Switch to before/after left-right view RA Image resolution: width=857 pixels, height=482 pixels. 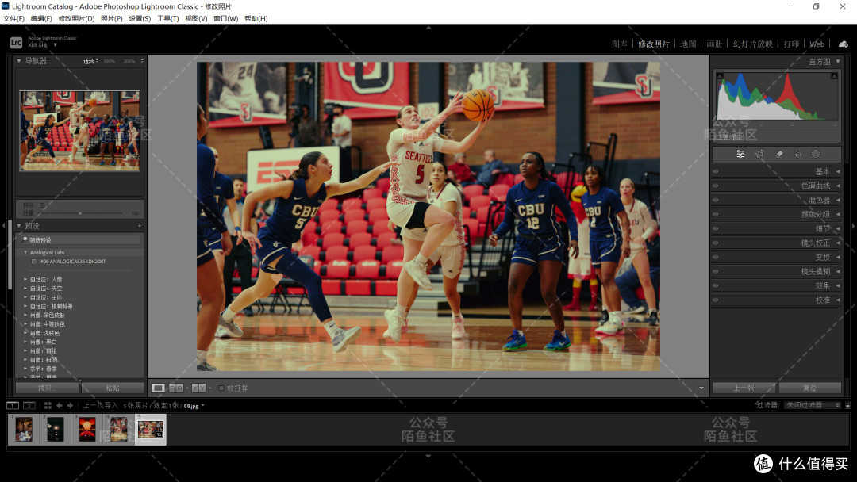coord(176,388)
